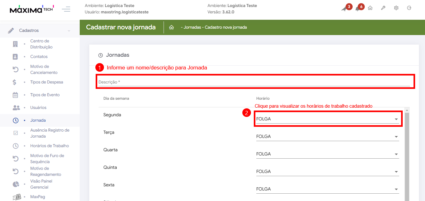The image size is (425, 201).
Task: Click the Tipos de Despesa dollar icon
Action: pyautogui.click(x=15, y=82)
